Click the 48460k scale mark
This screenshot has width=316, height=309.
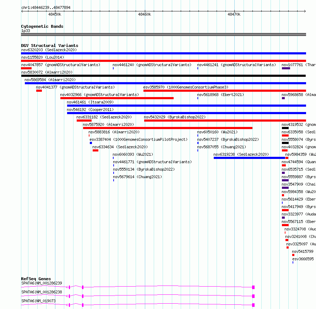(x=145, y=14)
